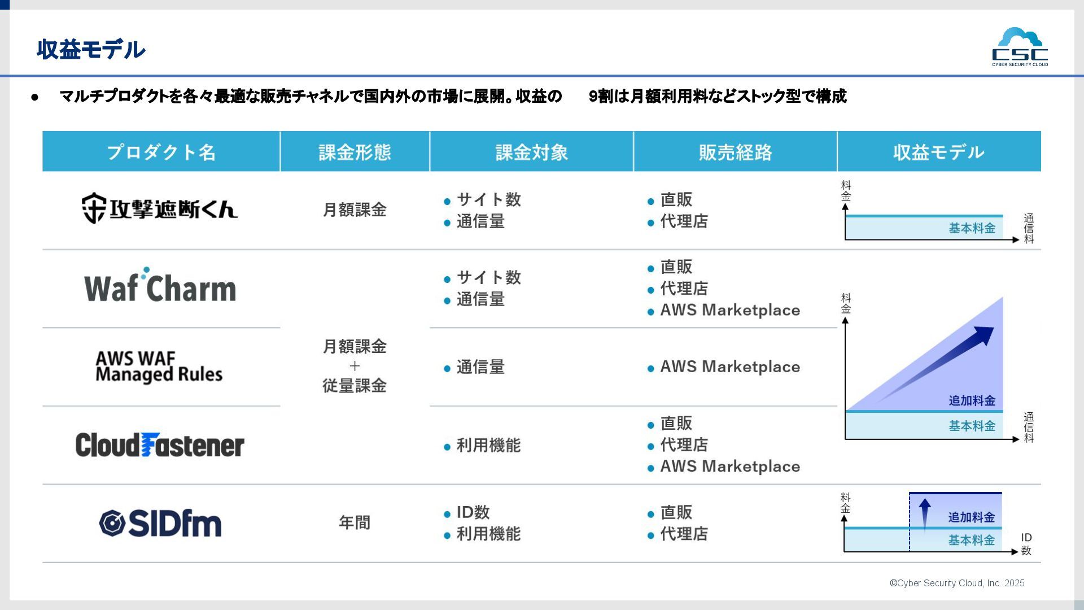Click 直販 in the SIDfm row
Image resolution: width=1084 pixels, height=610 pixels.
pos(676,512)
